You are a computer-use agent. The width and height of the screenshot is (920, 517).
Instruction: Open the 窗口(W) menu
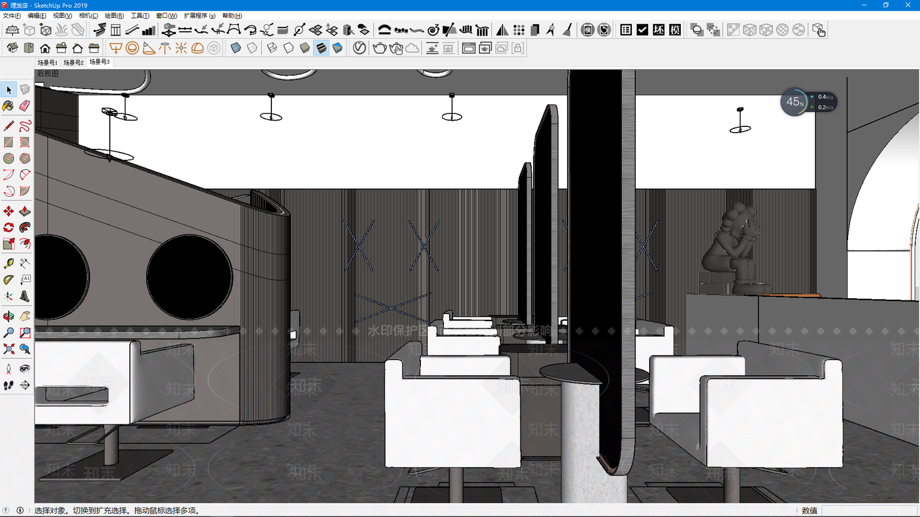point(167,16)
